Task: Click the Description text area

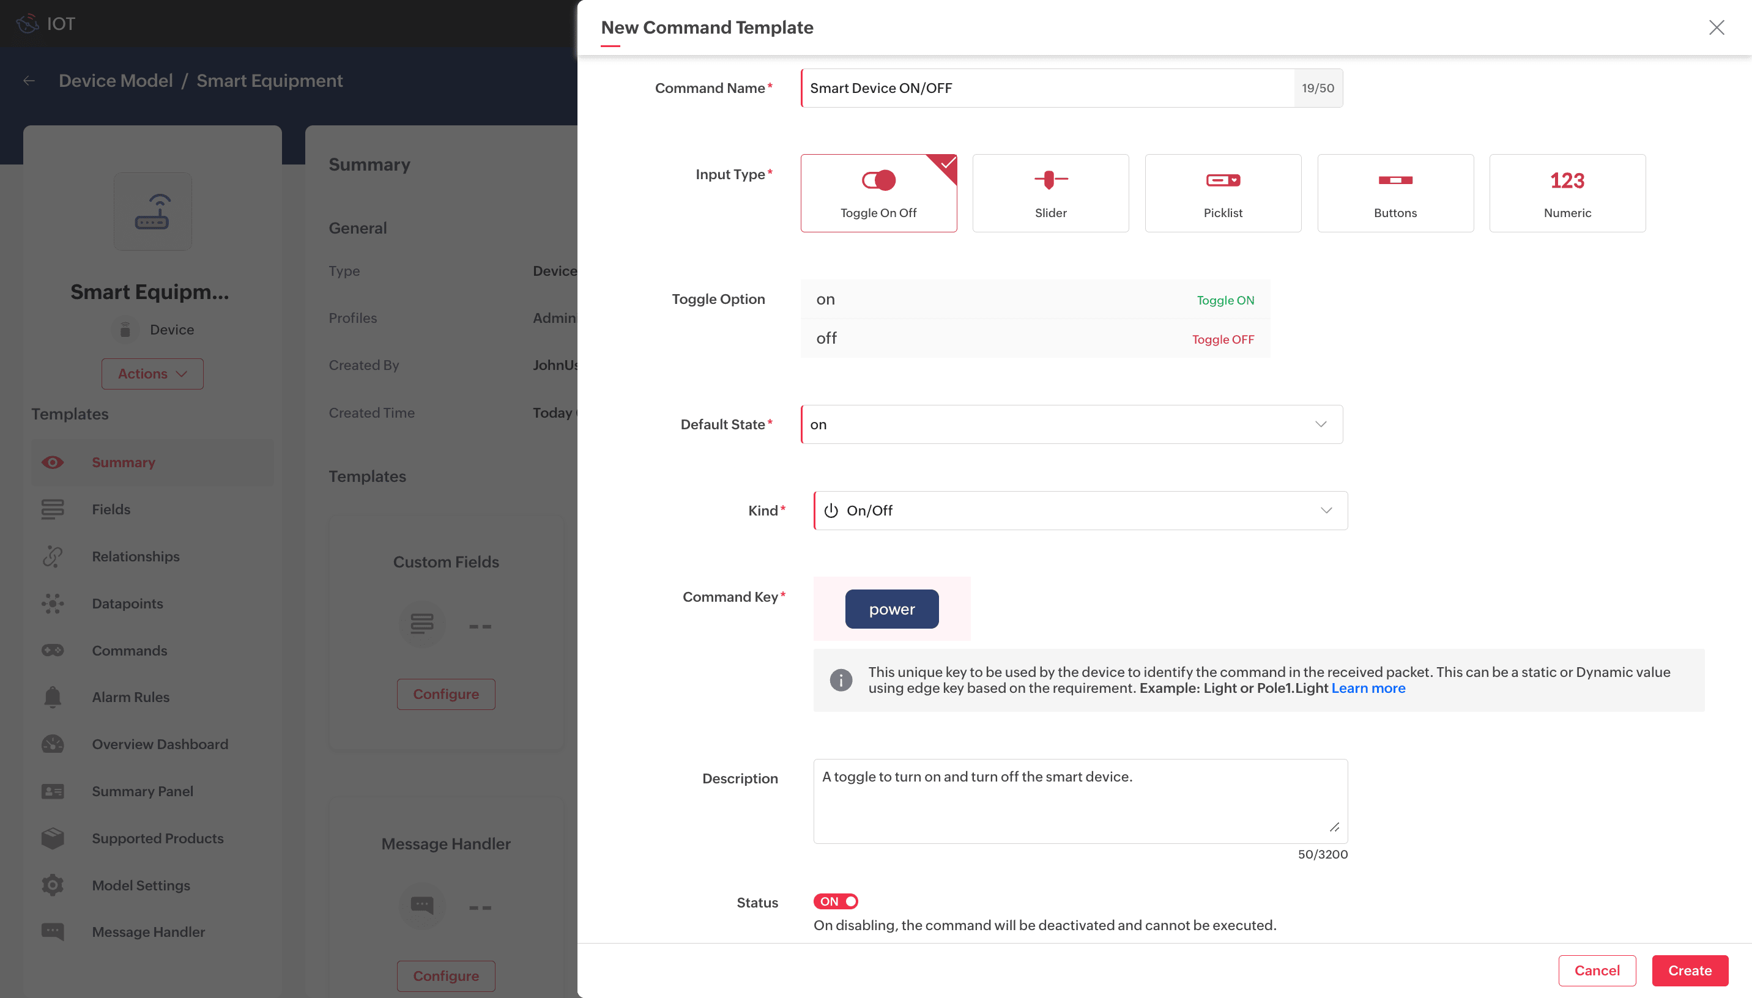Action: [1080, 800]
